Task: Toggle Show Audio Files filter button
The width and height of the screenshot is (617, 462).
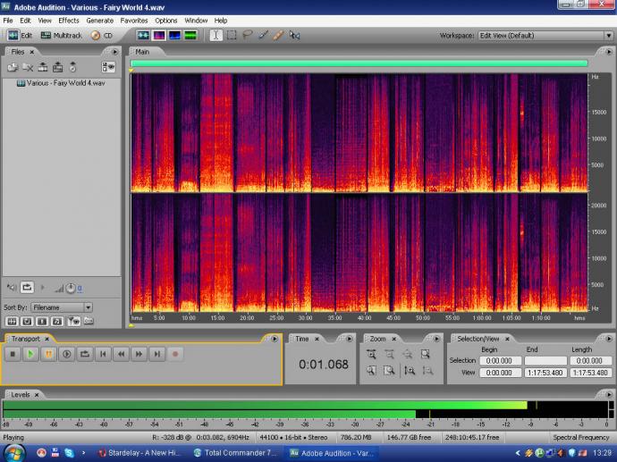Action: click(12, 321)
